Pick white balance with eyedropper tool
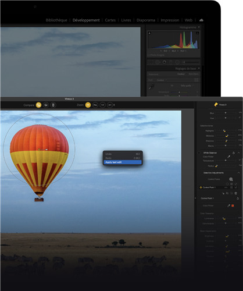 pos(229,157)
